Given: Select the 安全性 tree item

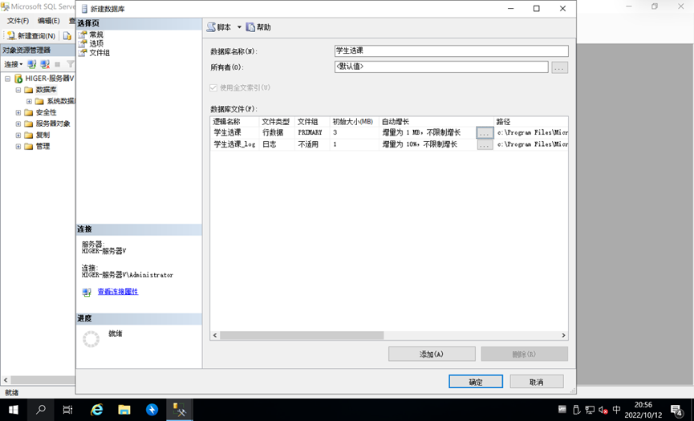Looking at the screenshot, I should (46, 112).
